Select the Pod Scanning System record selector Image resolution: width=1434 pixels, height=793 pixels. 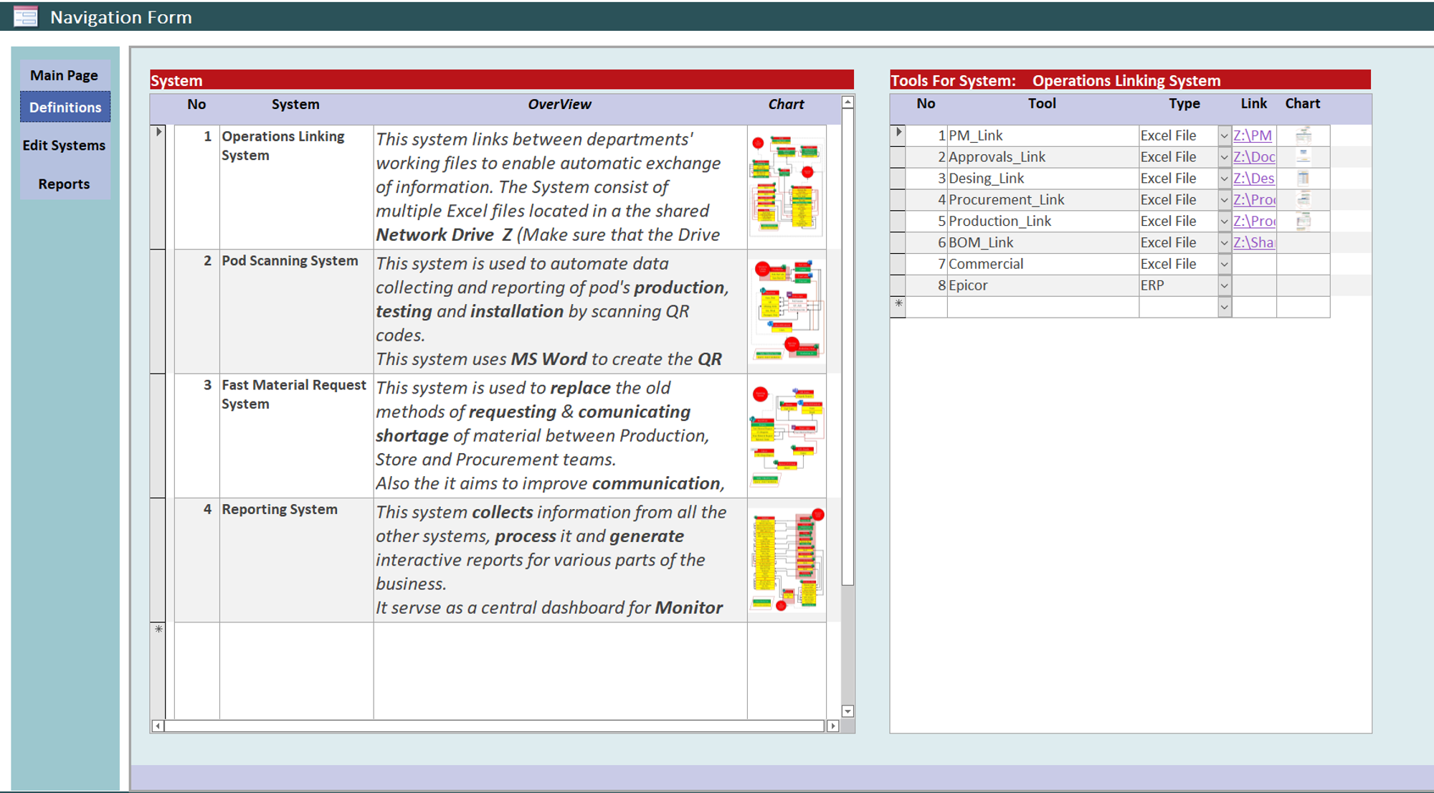158,310
